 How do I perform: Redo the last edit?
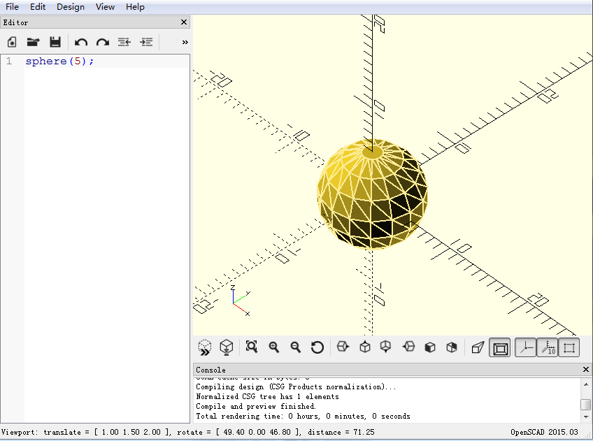point(102,42)
